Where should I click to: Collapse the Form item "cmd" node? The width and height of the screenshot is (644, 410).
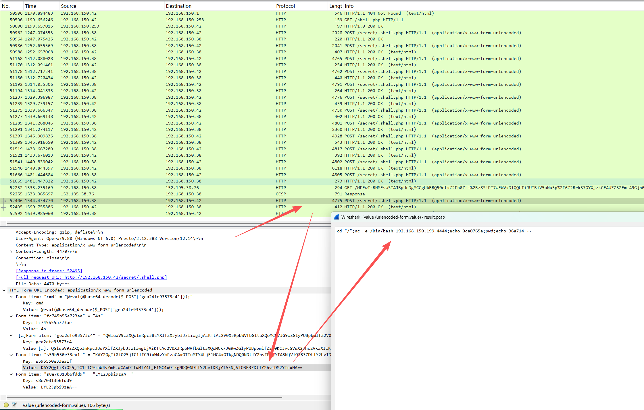11,297
